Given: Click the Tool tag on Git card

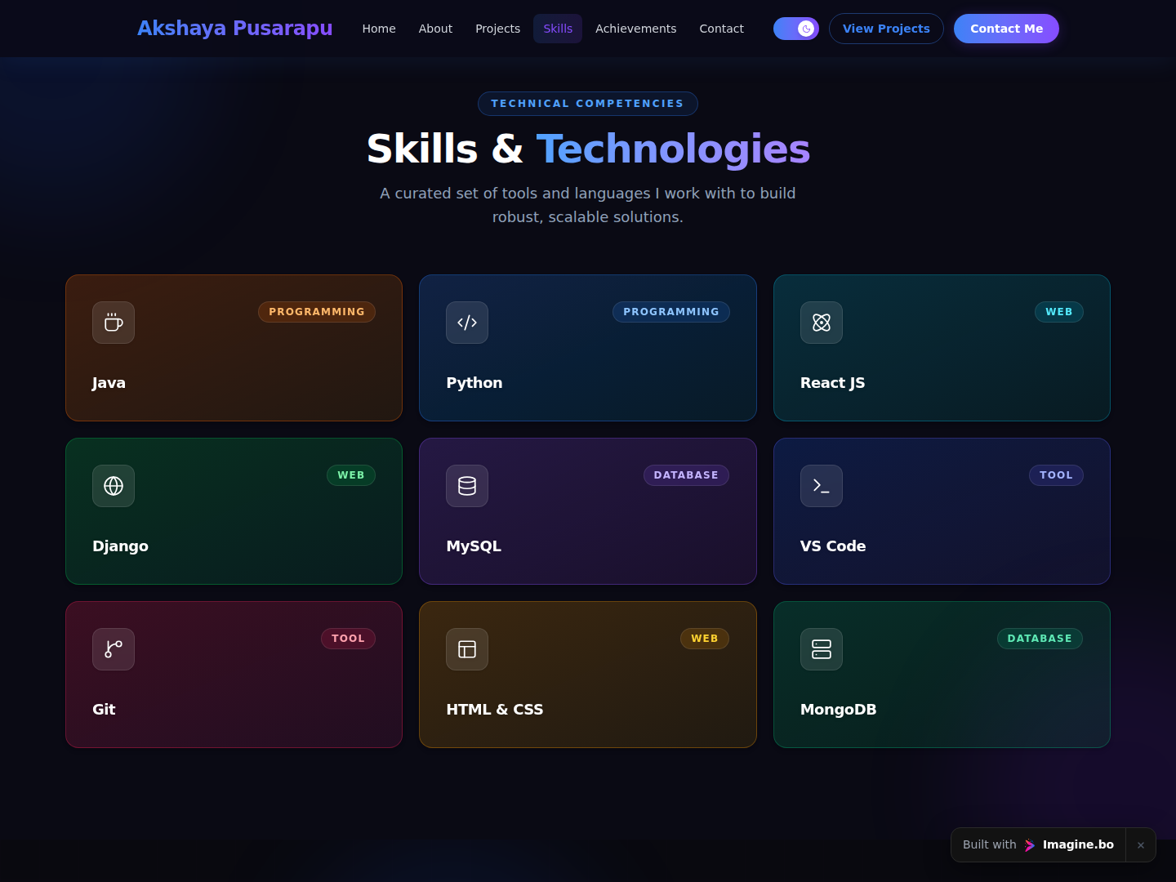Looking at the screenshot, I should click(x=348, y=639).
